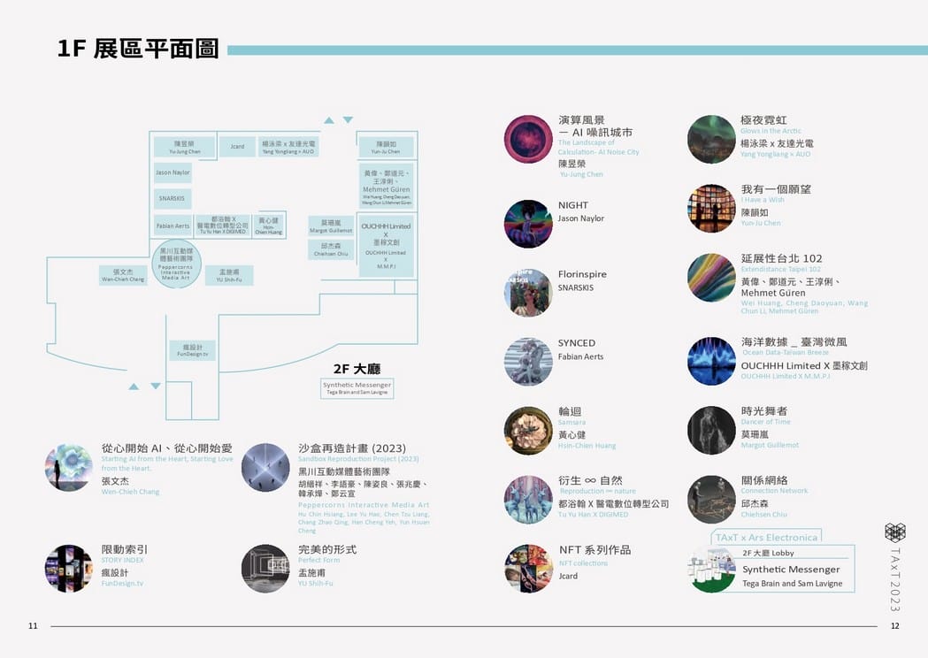928x658 pixels.
Task: Click the 限動索引 STORY INDEX thumbnail
Action: point(69,569)
